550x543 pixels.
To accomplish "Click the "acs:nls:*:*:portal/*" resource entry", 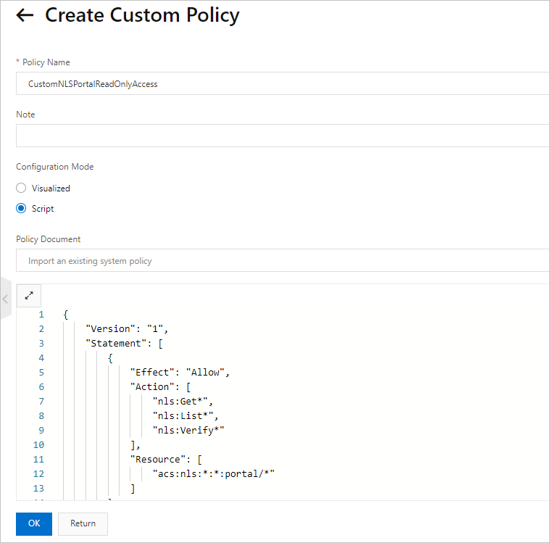I will click(x=214, y=474).
